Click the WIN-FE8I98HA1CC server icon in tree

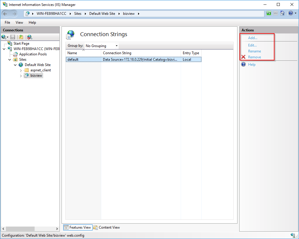click(10, 49)
